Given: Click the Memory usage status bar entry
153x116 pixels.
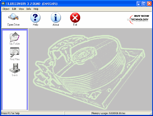Looking at the screenshot, I should [x=108, y=113].
